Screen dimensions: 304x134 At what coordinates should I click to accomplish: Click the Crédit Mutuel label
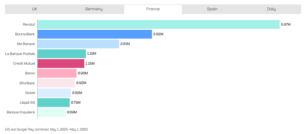(x=24, y=63)
